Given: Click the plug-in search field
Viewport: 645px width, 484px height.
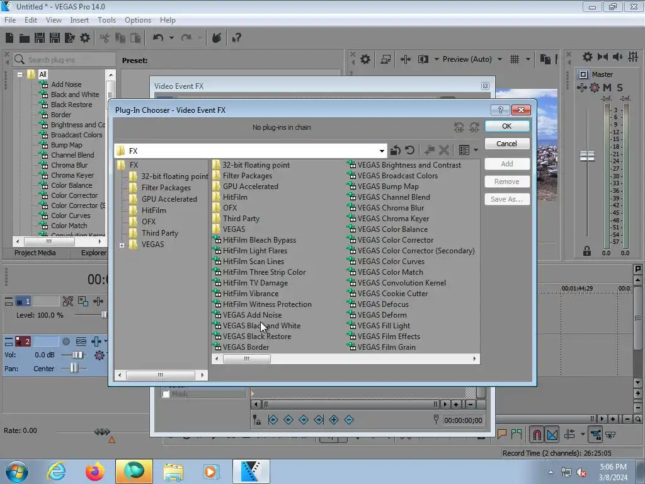Looking at the screenshot, I should (64, 60).
